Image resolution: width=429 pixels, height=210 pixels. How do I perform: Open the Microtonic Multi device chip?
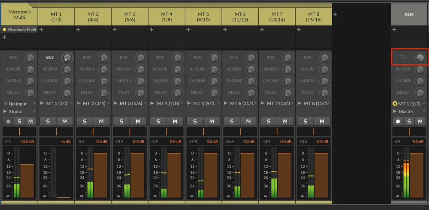click(x=19, y=29)
